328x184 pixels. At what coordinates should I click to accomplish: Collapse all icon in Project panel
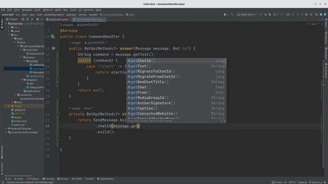click(x=32, y=19)
